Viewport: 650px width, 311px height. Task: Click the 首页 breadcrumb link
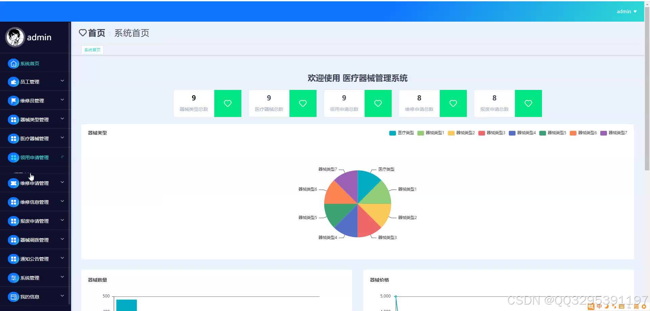pyautogui.click(x=96, y=33)
